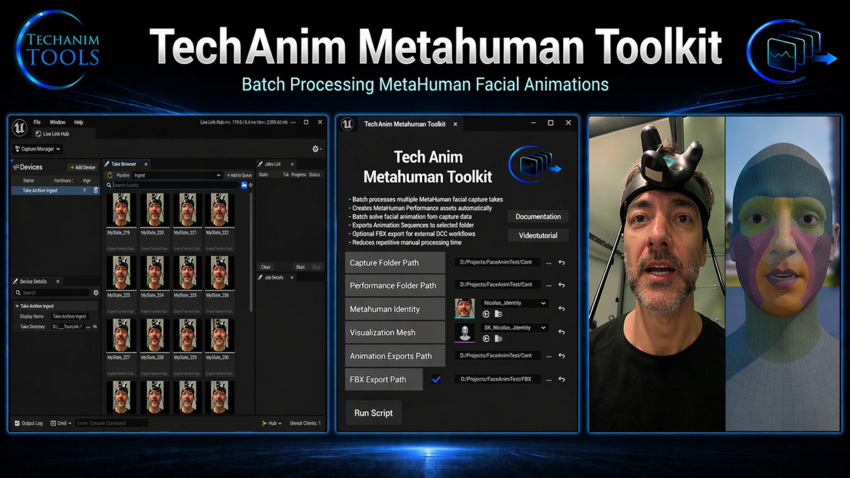Click browse-to-asset icon under SK_Nicolas_Jdentity
The height and width of the screenshot is (478, 850).
click(498, 339)
